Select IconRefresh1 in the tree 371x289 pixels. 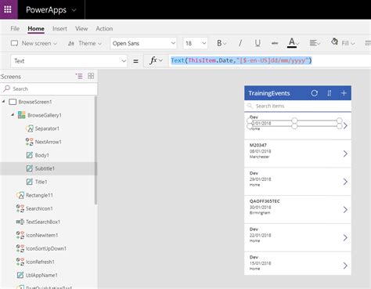pos(40,262)
